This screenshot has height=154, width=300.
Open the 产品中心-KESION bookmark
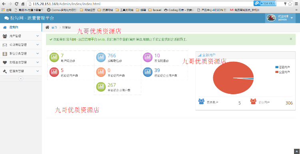click(x=212, y=10)
